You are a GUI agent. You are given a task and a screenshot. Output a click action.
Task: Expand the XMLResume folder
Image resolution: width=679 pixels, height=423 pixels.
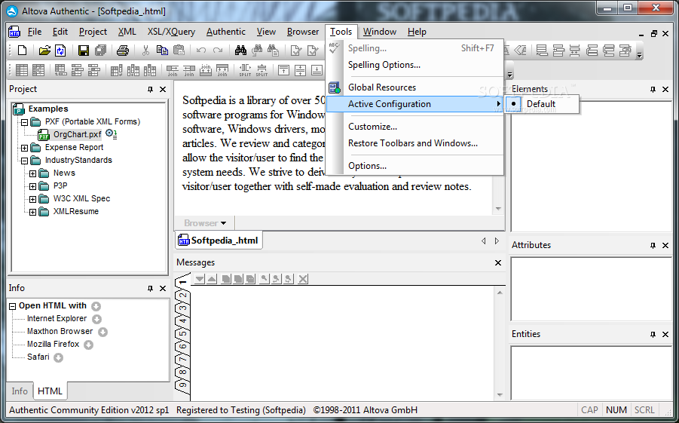(33, 212)
